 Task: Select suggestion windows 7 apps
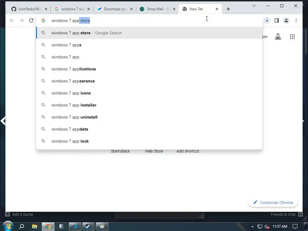[149, 45]
